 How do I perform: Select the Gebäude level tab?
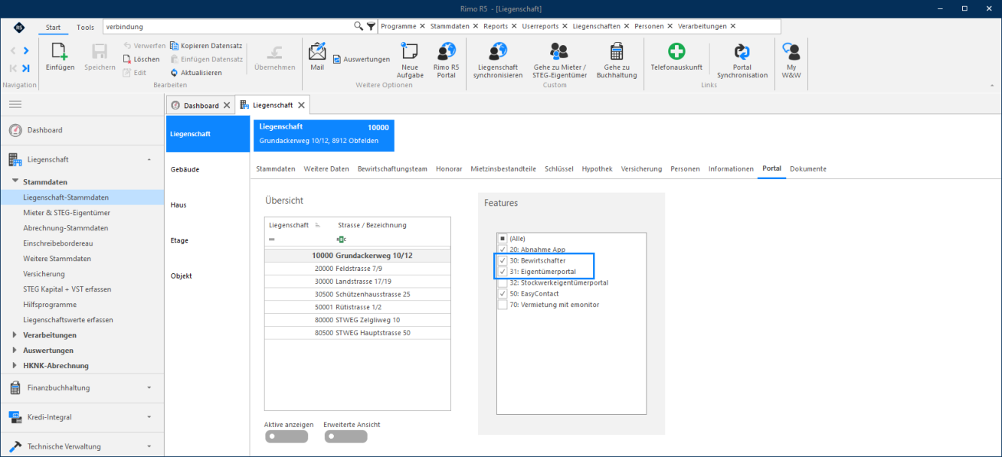(208, 169)
